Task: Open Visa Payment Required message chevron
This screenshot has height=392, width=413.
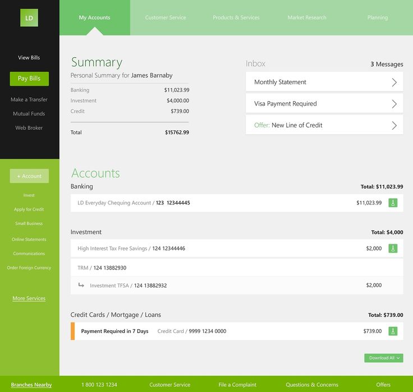Action: click(394, 104)
